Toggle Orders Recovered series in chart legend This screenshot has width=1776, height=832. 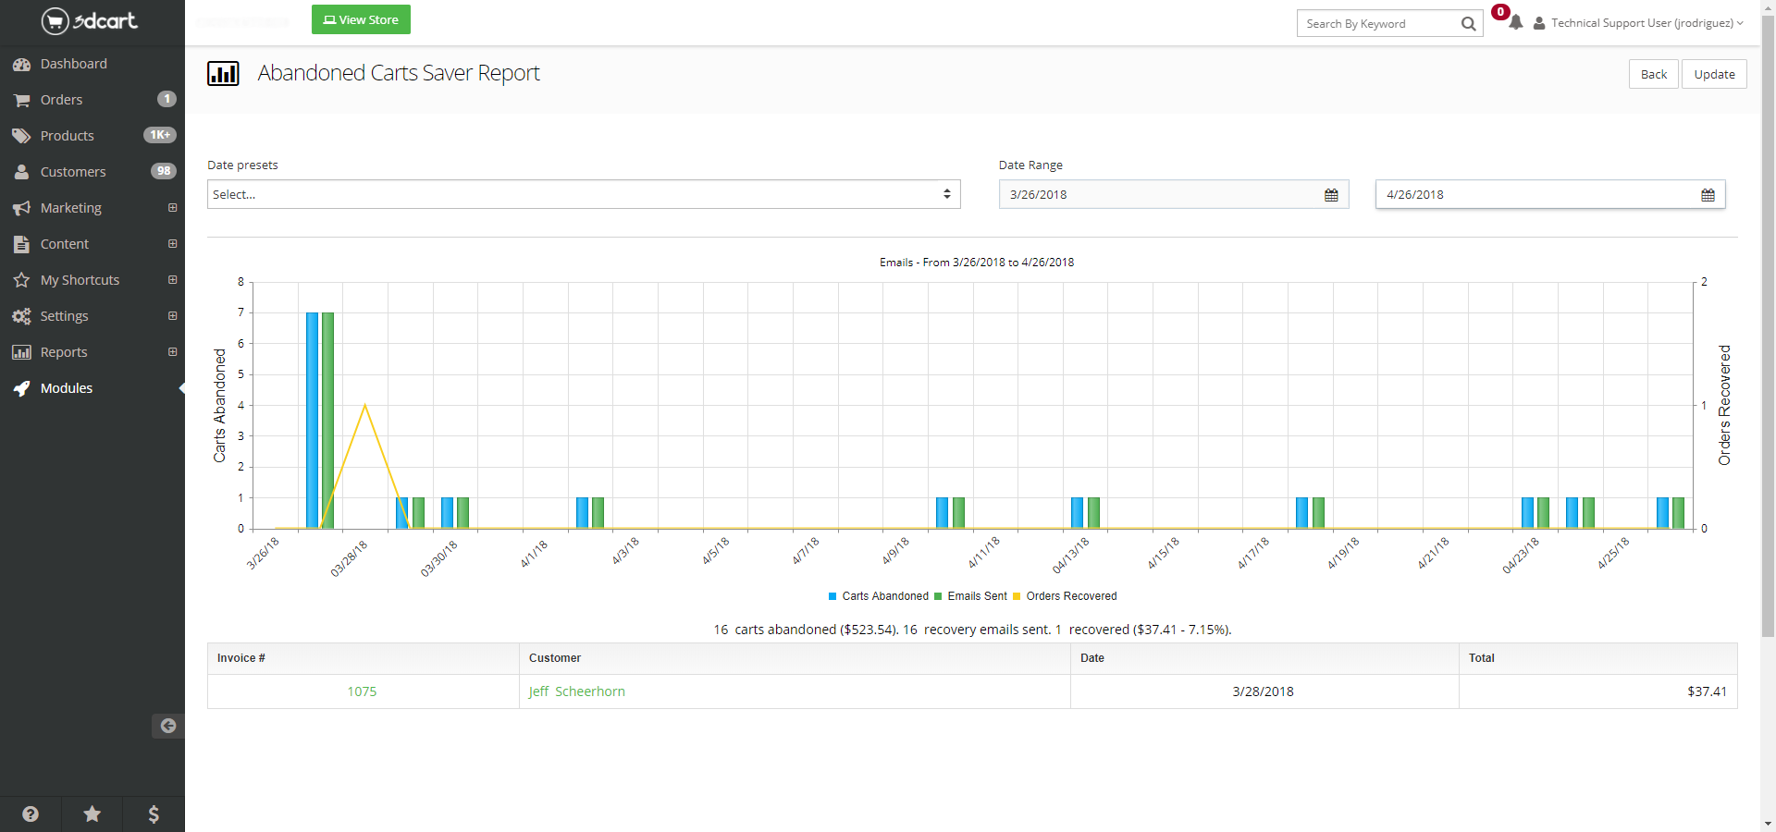coord(1066,596)
